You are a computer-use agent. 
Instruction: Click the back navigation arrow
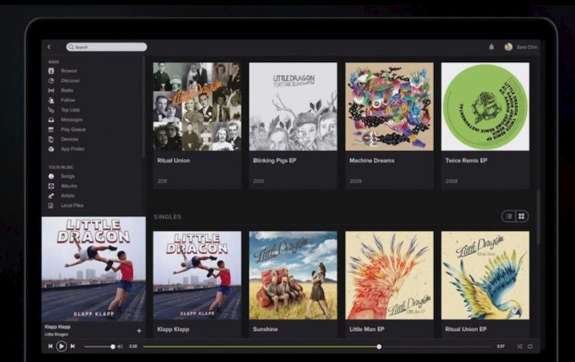click(49, 47)
